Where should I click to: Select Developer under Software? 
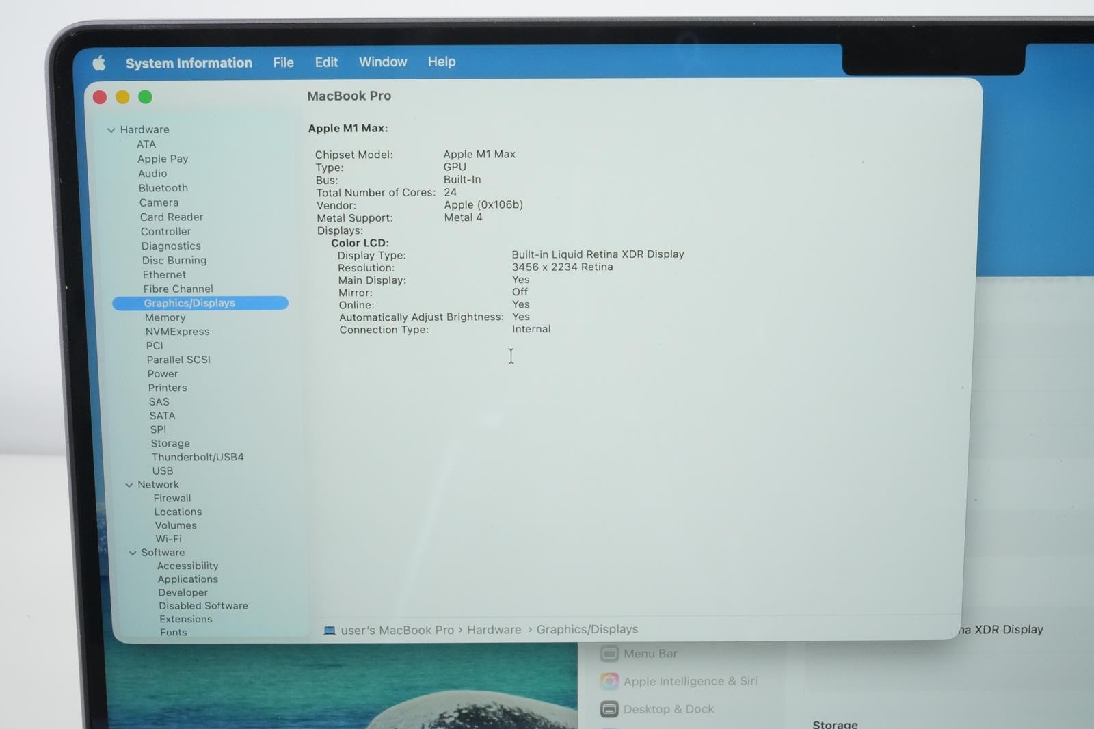coord(183,593)
